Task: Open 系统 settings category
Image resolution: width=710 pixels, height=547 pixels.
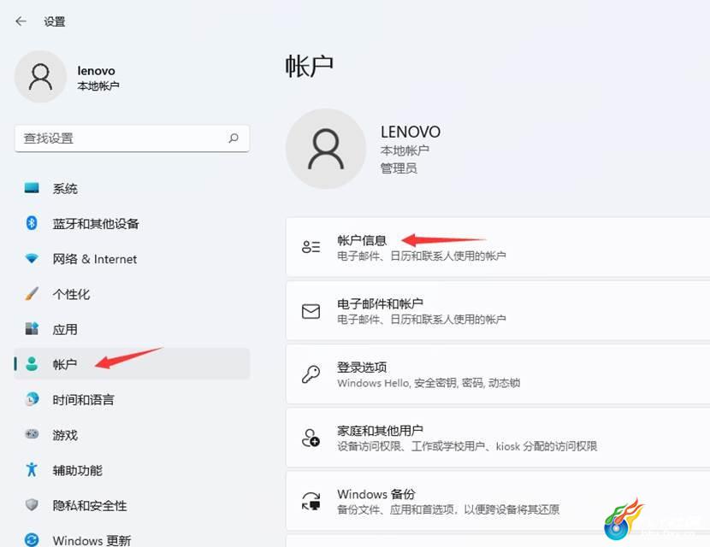Action: tap(133, 188)
